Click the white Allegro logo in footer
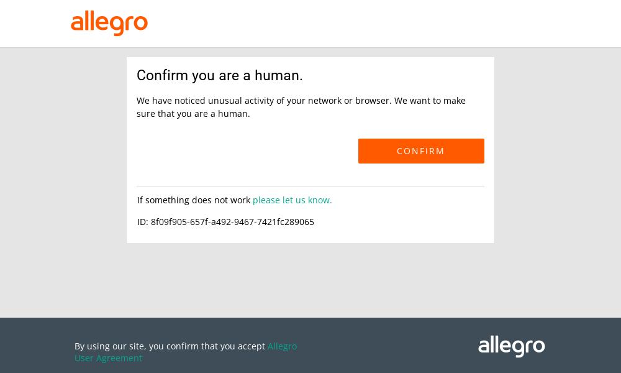The image size is (621, 373). pos(511,346)
